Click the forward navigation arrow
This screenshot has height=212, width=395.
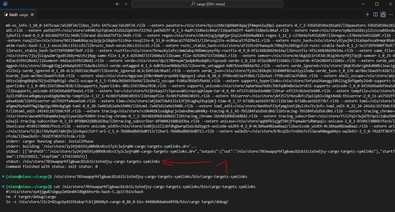pos(125,4)
